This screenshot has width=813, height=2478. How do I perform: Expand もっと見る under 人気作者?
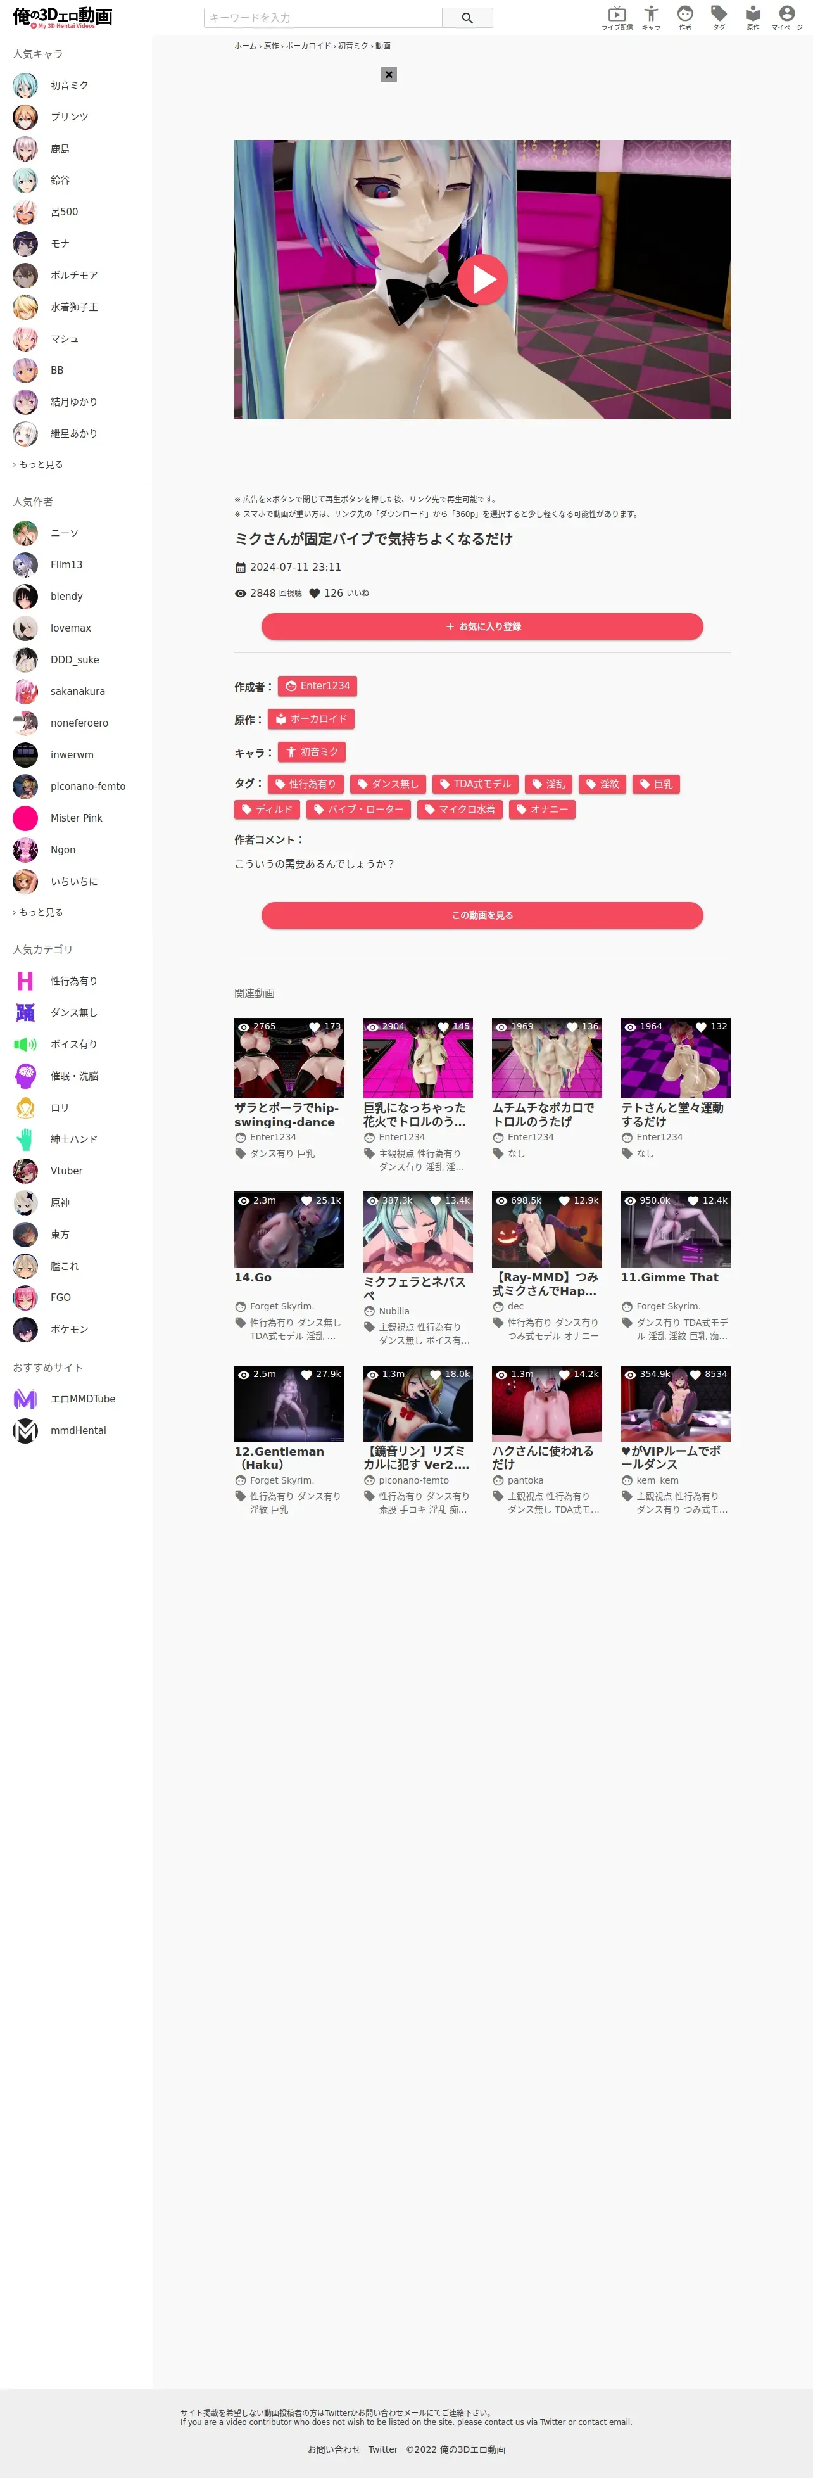pyautogui.click(x=37, y=913)
